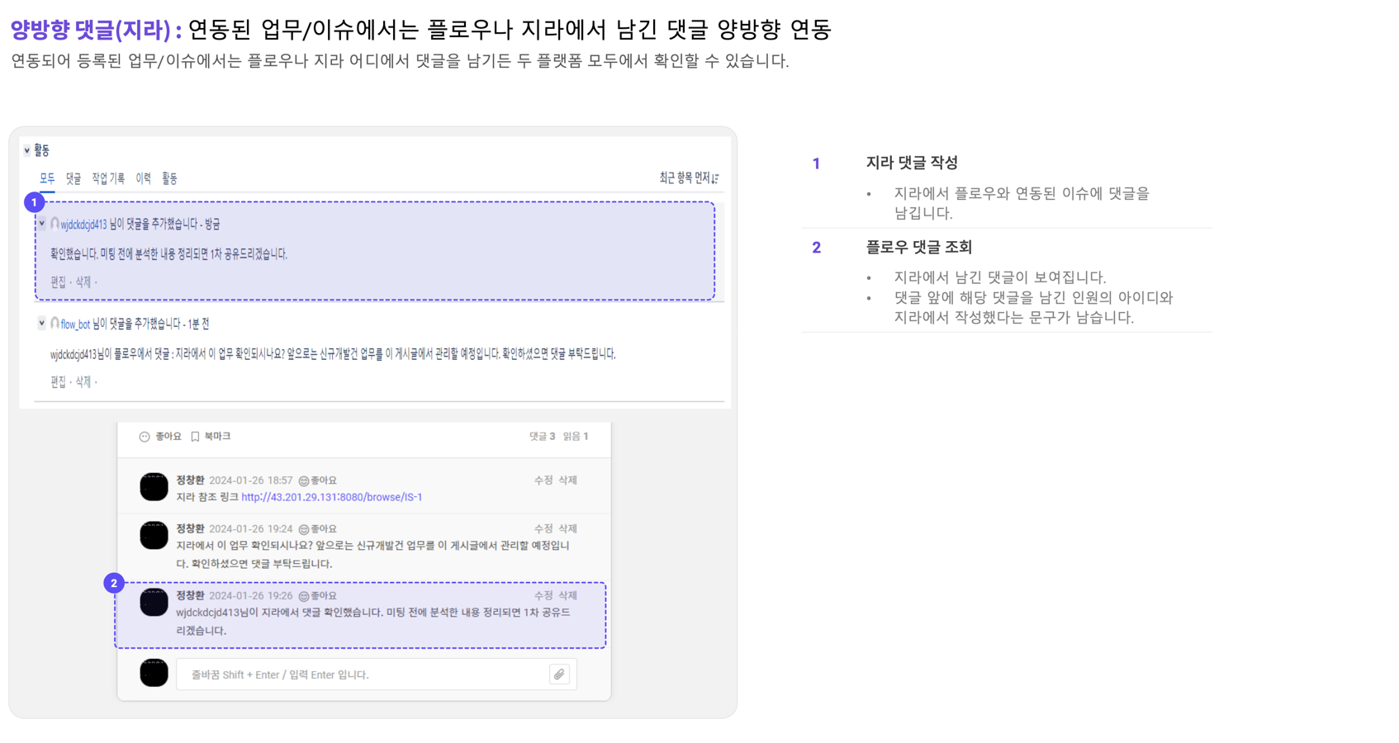This screenshot has height=743, width=1399.
Task: Click the smiley 좋아요 icon above comments
Action: click(145, 437)
